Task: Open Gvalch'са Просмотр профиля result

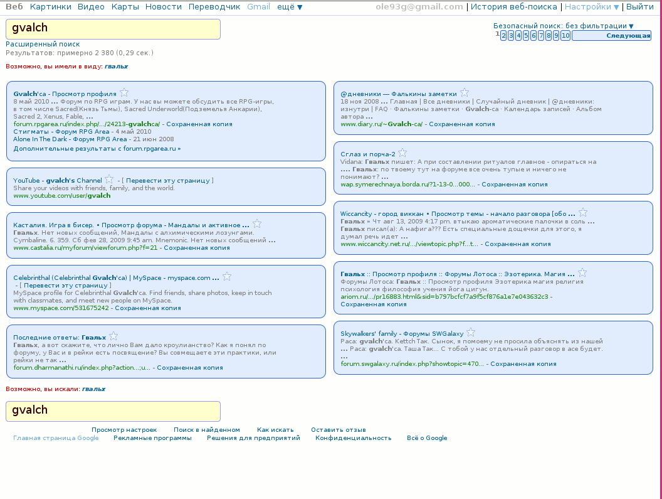Action: [65, 94]
